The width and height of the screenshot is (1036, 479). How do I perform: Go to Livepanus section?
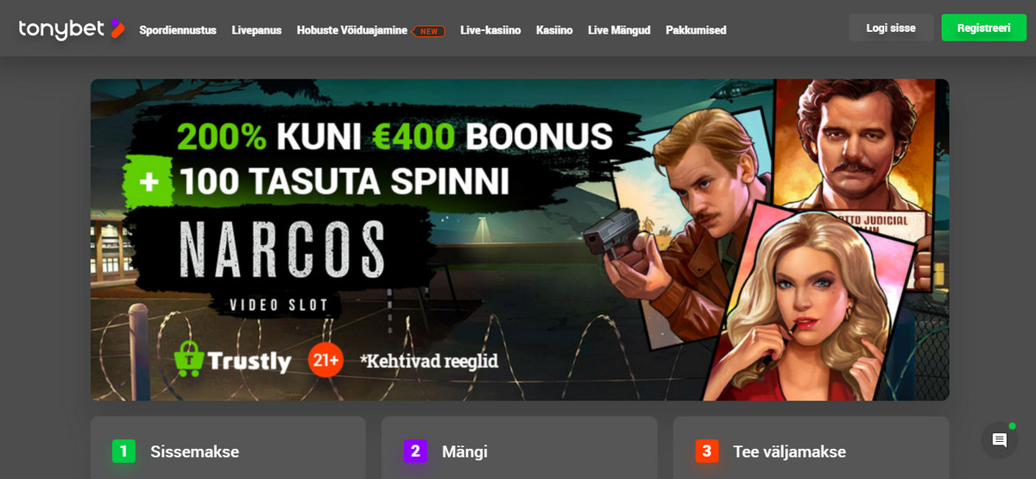click(x=256, y=30)
